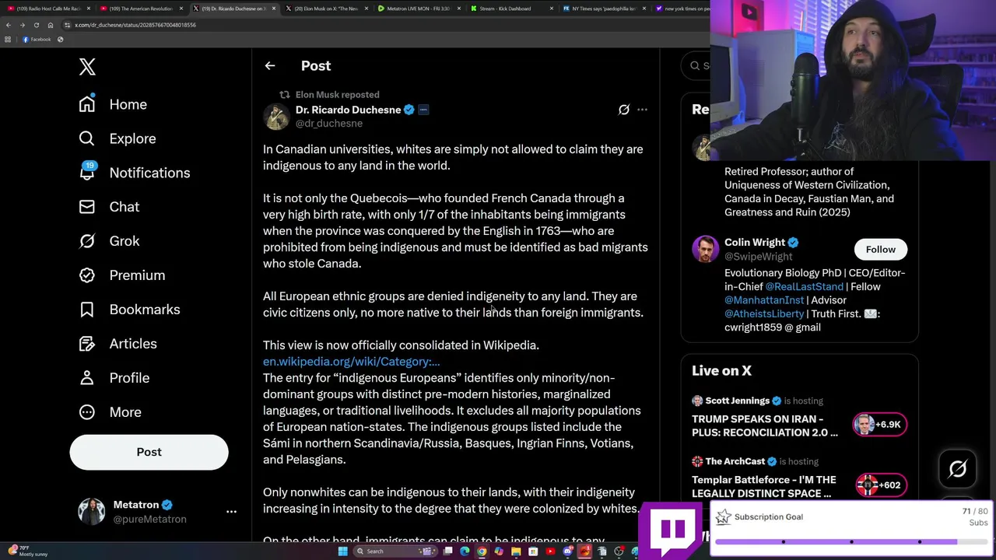Viewport: 996px width, 560px height.
Task: Open the YouTube app from the taskbar
Action: click(550, 551)
